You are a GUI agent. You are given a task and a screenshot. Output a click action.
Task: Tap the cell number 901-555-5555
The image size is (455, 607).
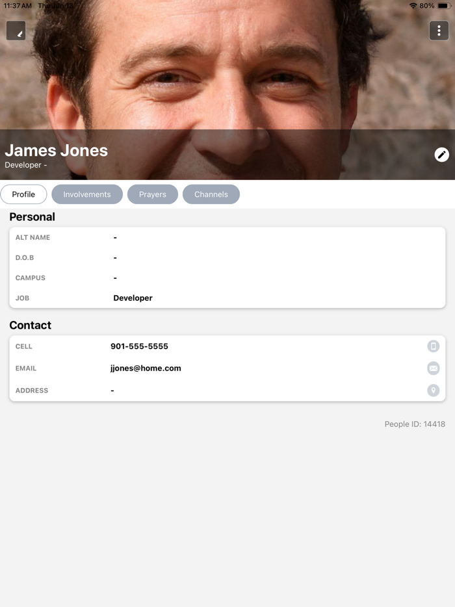click(x=139, y=346)
